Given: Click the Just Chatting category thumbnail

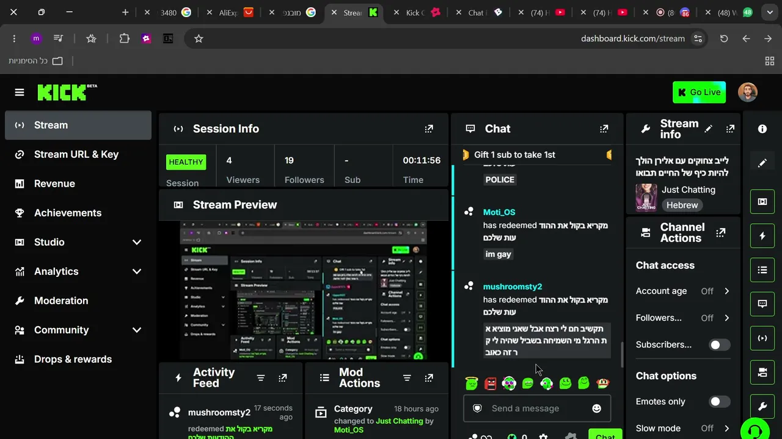Looking at the screenshot, I should click(646, 198).
